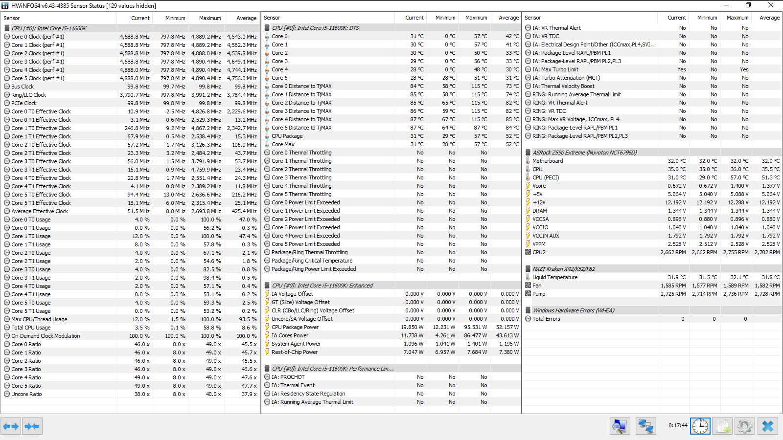The width and height of the screenshot is (783, 440).
Task: Click the fan icon beside Pump
Action: 528,294
